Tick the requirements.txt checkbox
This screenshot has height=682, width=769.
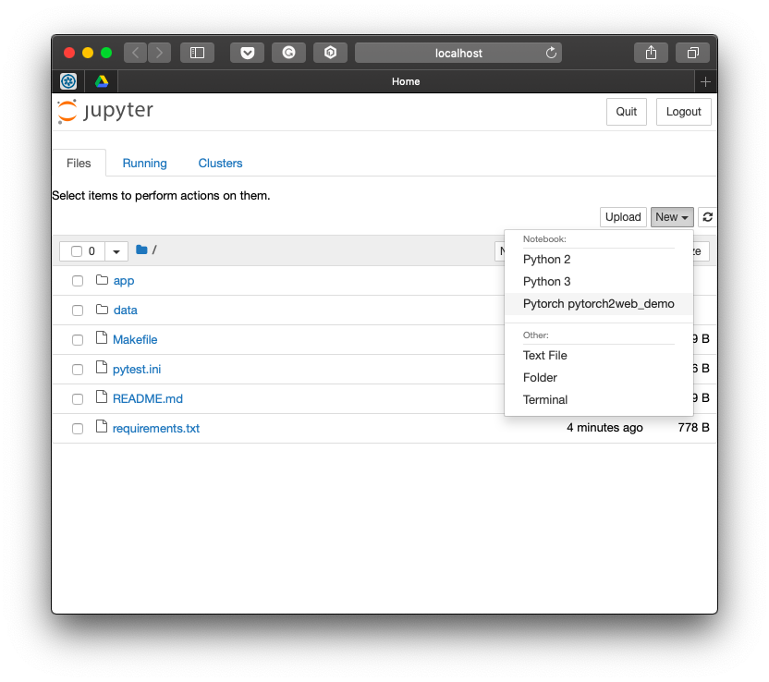point(78,429)
